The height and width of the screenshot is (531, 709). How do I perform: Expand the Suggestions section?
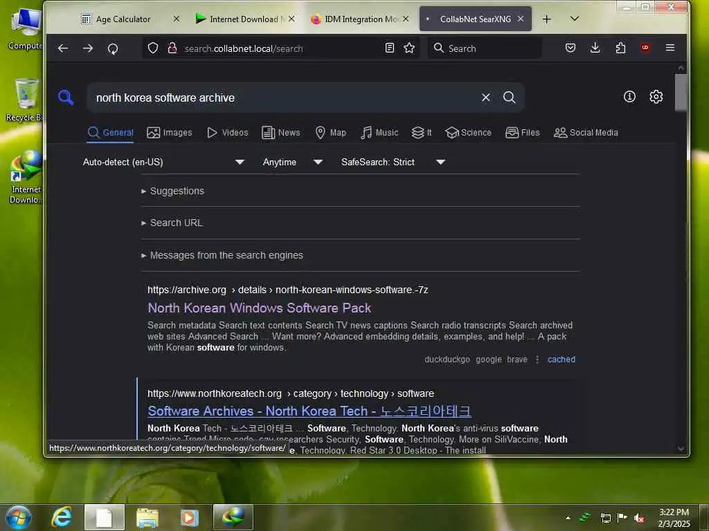point(172,191)
